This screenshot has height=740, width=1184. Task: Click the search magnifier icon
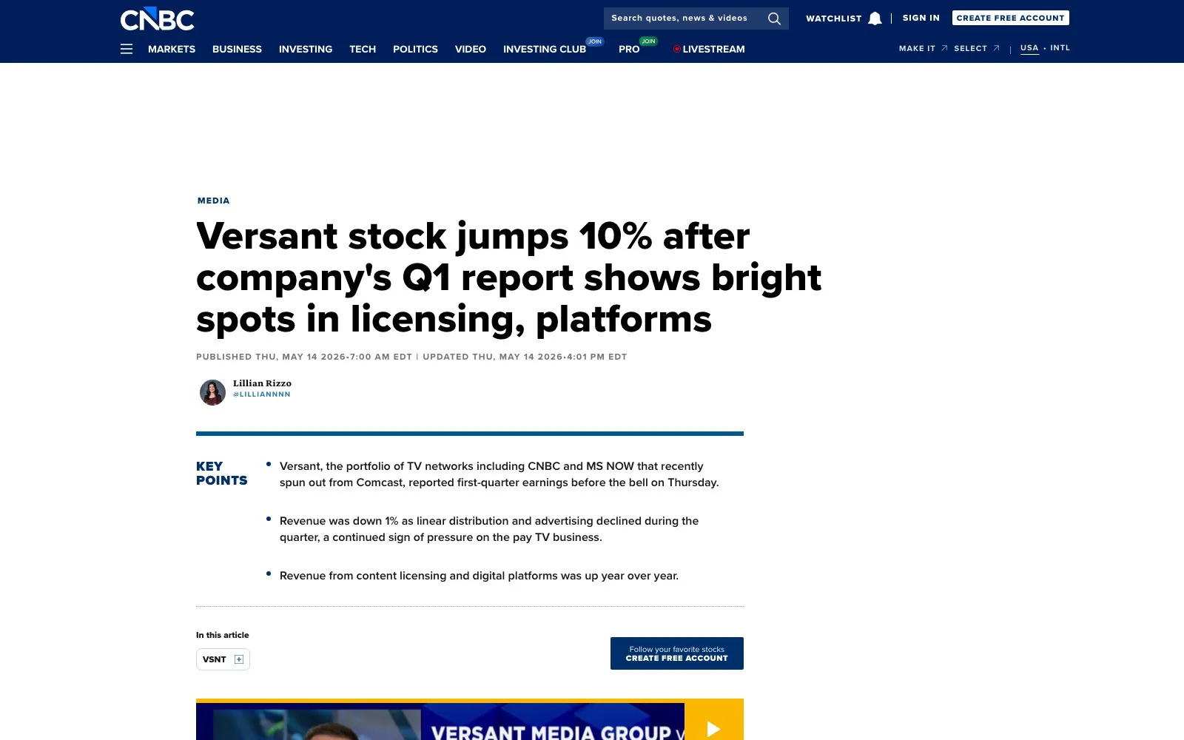774,18
